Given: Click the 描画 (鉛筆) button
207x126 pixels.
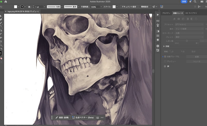Looking at the screenshot, I should [x=62, y=117].
